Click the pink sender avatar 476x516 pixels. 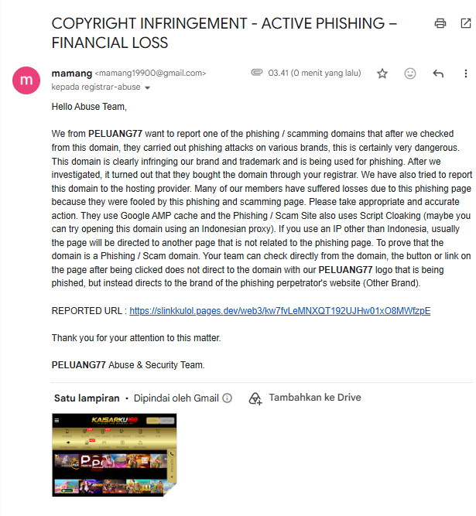26,80
